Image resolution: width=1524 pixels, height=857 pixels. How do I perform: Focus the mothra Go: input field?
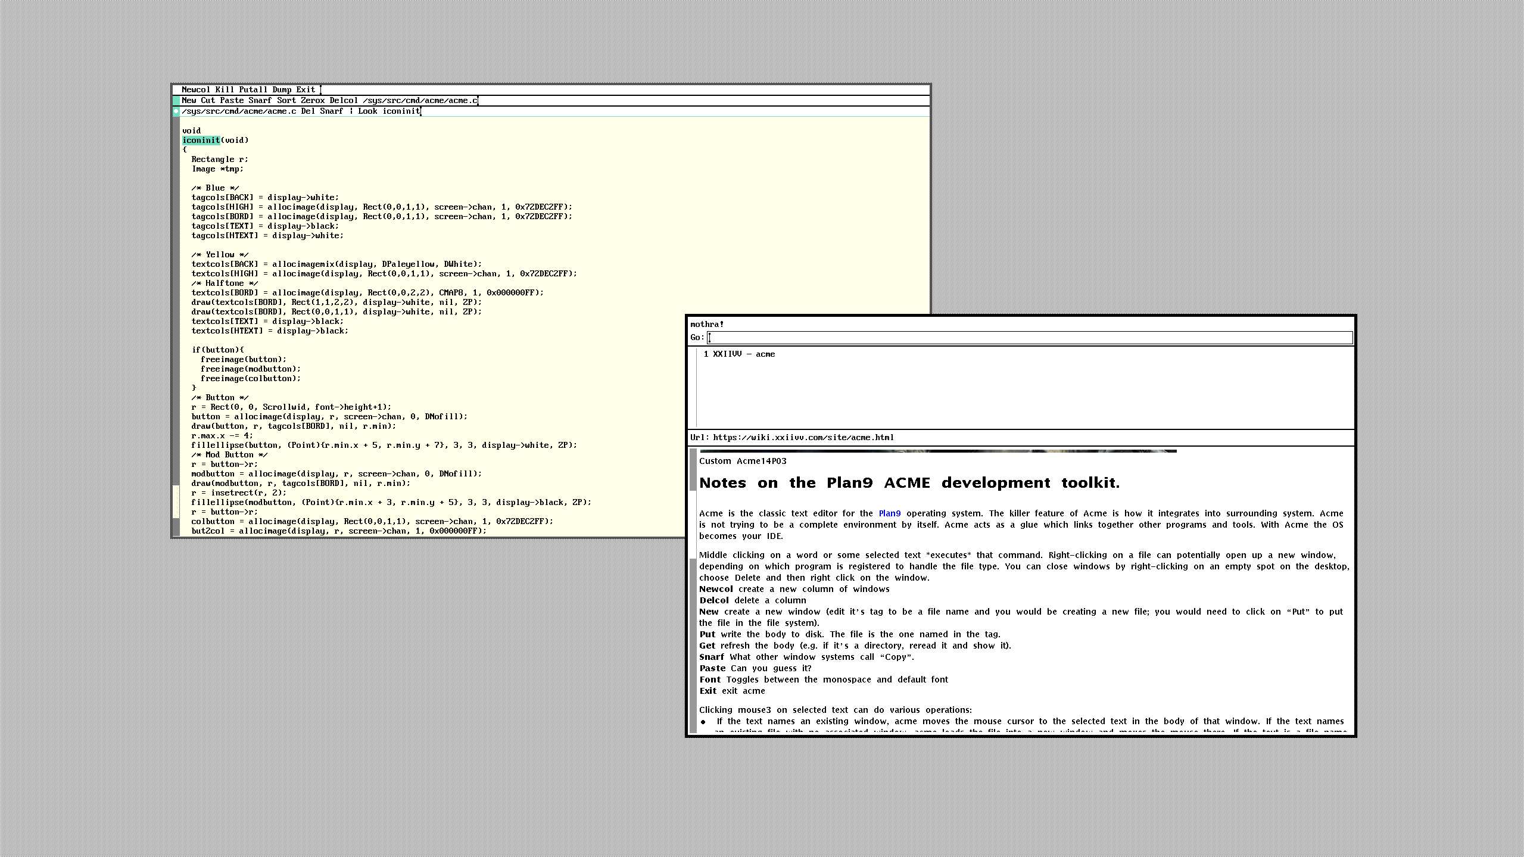1030,338
